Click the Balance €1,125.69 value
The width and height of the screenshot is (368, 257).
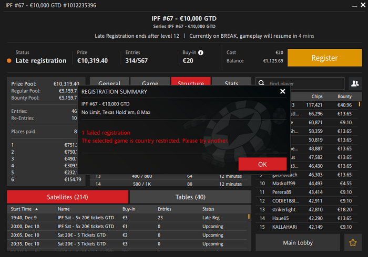[x=273, y=61]
